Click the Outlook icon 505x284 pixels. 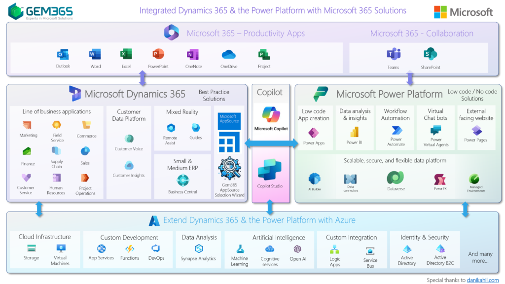(x=63, y=55)
